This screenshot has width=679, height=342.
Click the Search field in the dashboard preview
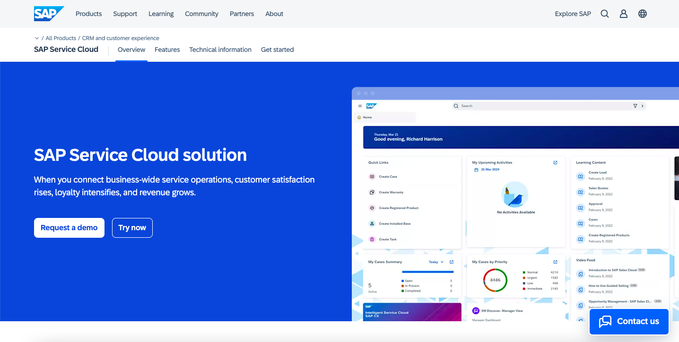point(548,106)
